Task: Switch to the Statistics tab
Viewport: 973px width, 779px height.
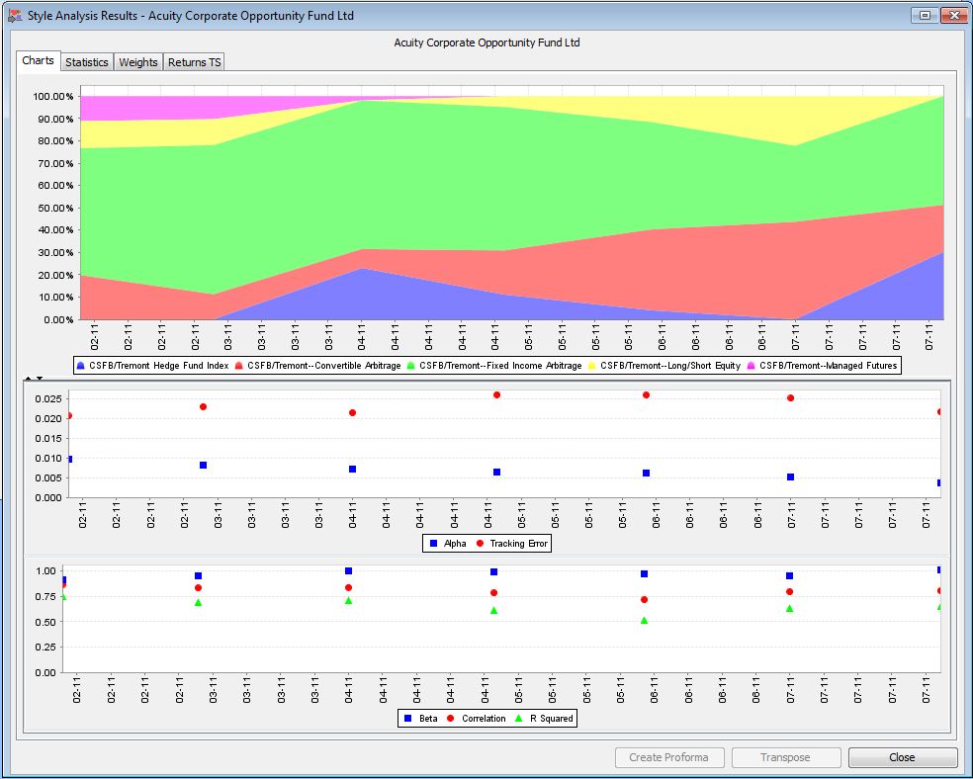Action: 87,62
